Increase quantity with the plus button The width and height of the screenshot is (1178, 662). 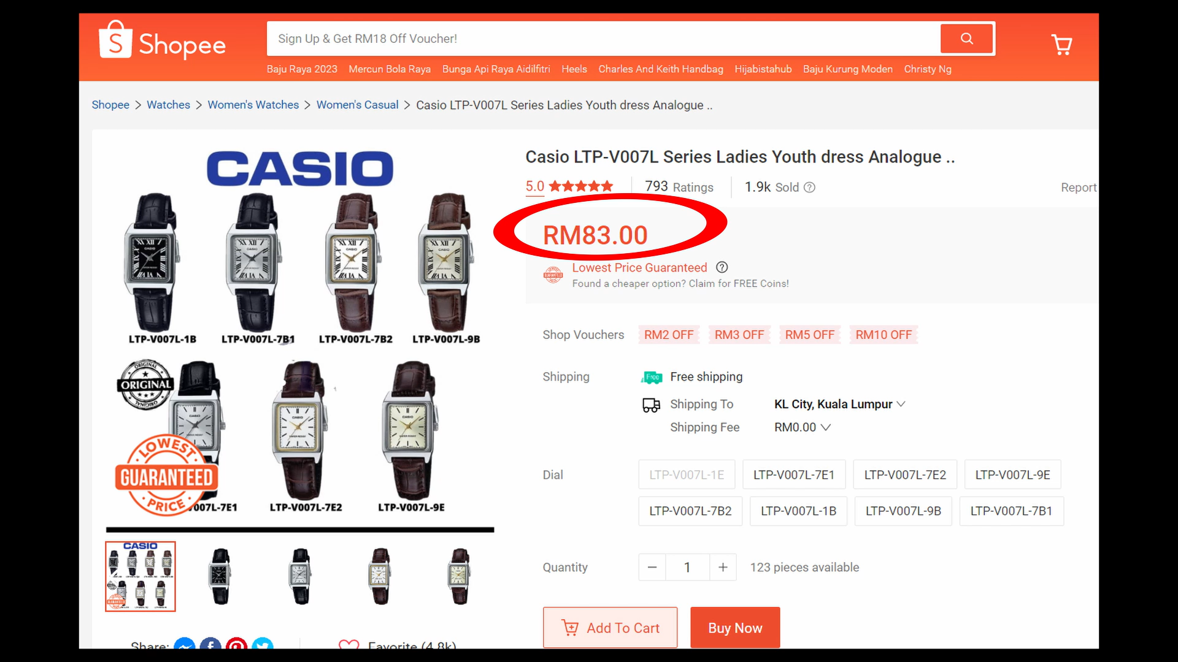click(723, 568)
